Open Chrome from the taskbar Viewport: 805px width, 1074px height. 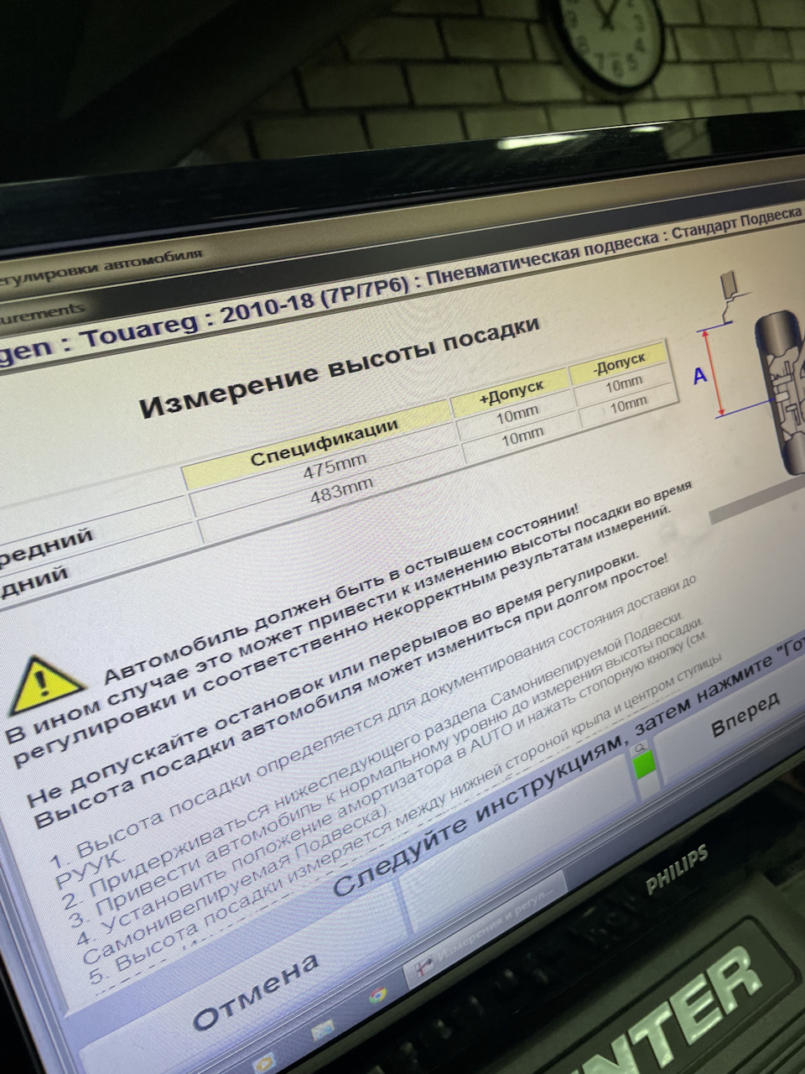[x=378, y=993]
